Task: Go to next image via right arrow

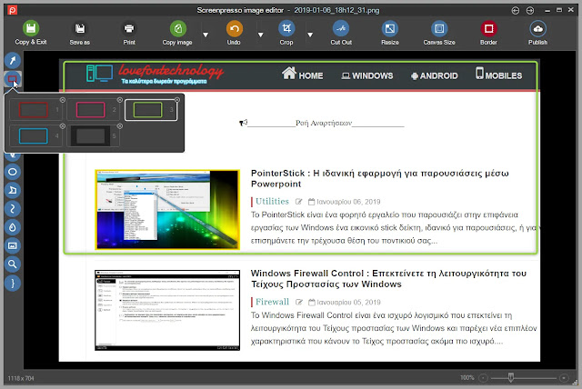Action: [530, 10]
